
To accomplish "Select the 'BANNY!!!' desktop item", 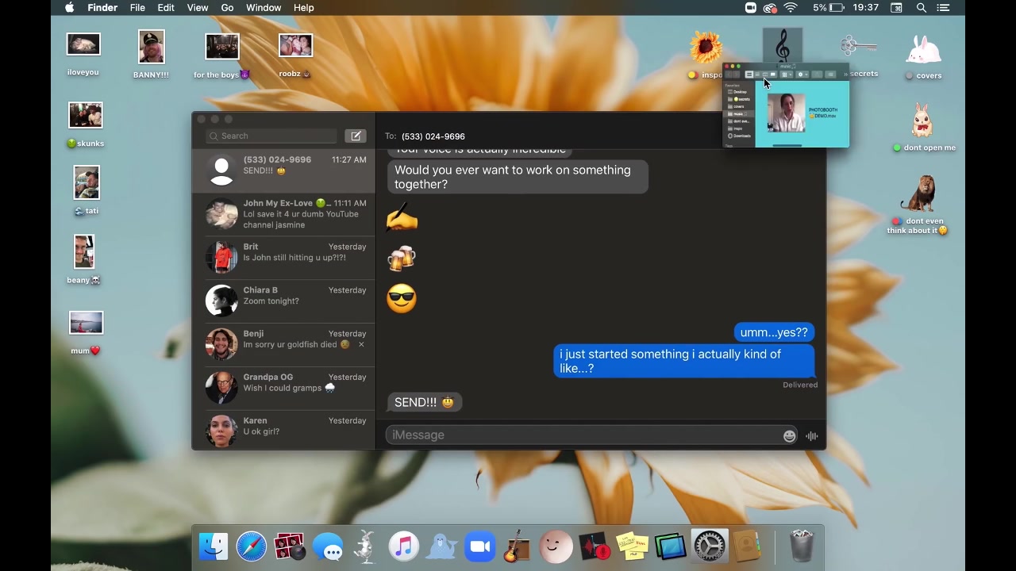I will (x=151, y=54).
